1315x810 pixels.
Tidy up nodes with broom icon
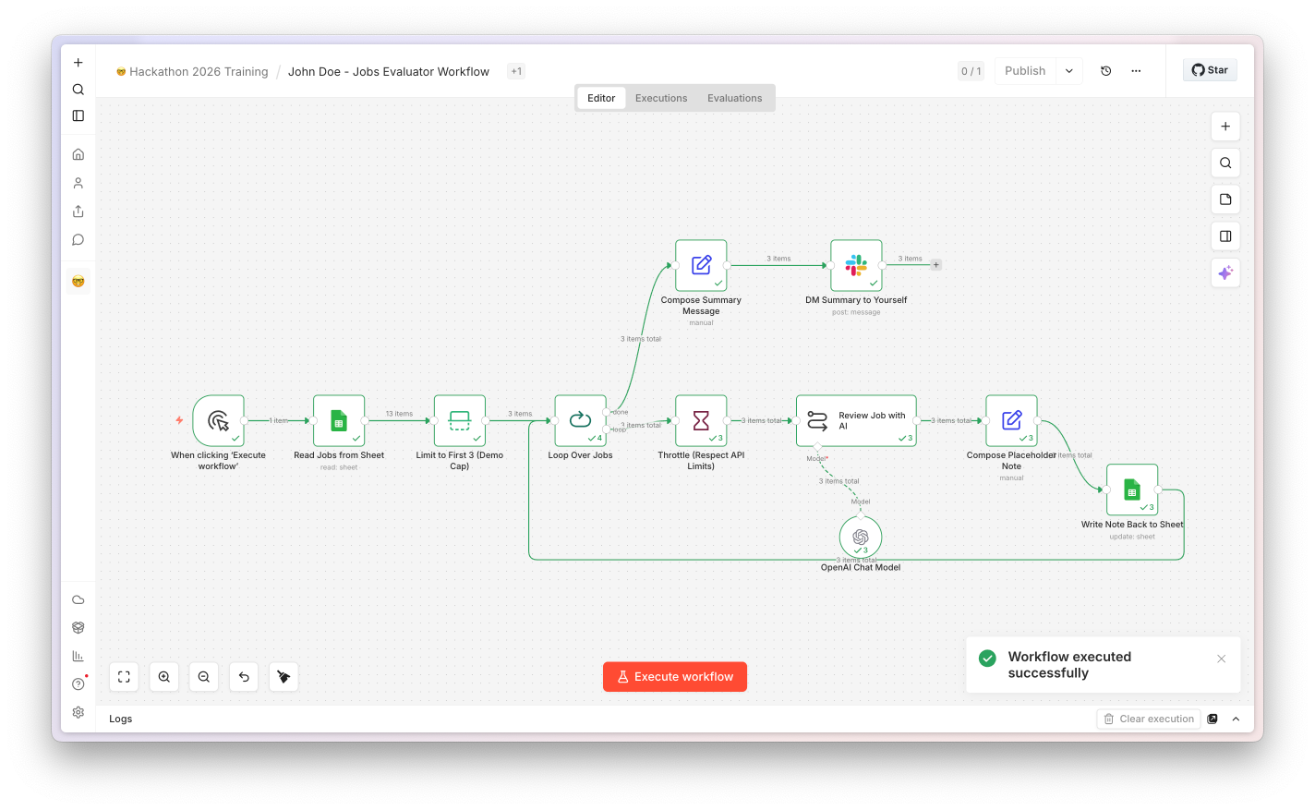point(284,677)
